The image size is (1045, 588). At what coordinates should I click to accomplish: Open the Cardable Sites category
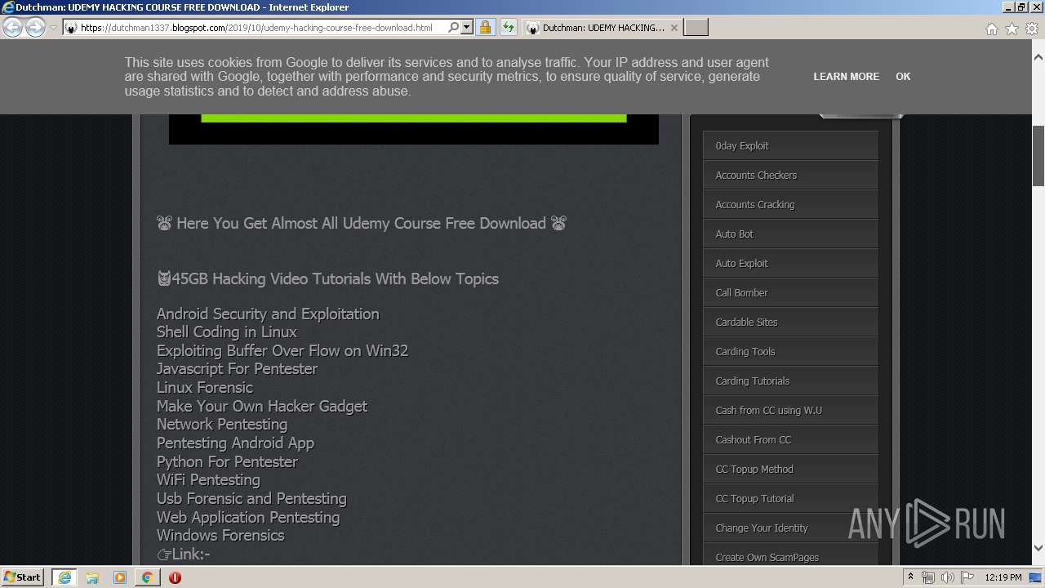click(790, 322)
